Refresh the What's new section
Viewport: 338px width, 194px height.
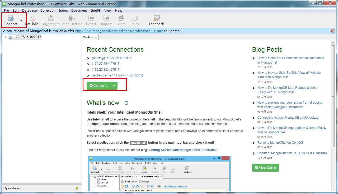(126, 103)
